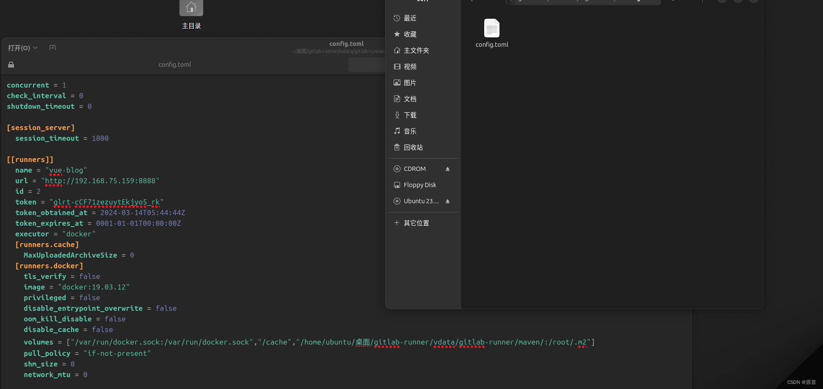Click the session_timeout value 1800
Image resolution: width=823 pixels, height=389 pixels.
100,138
